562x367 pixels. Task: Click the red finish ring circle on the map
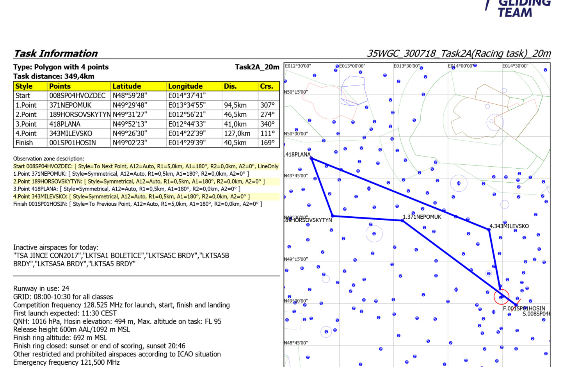pos(502,297)
